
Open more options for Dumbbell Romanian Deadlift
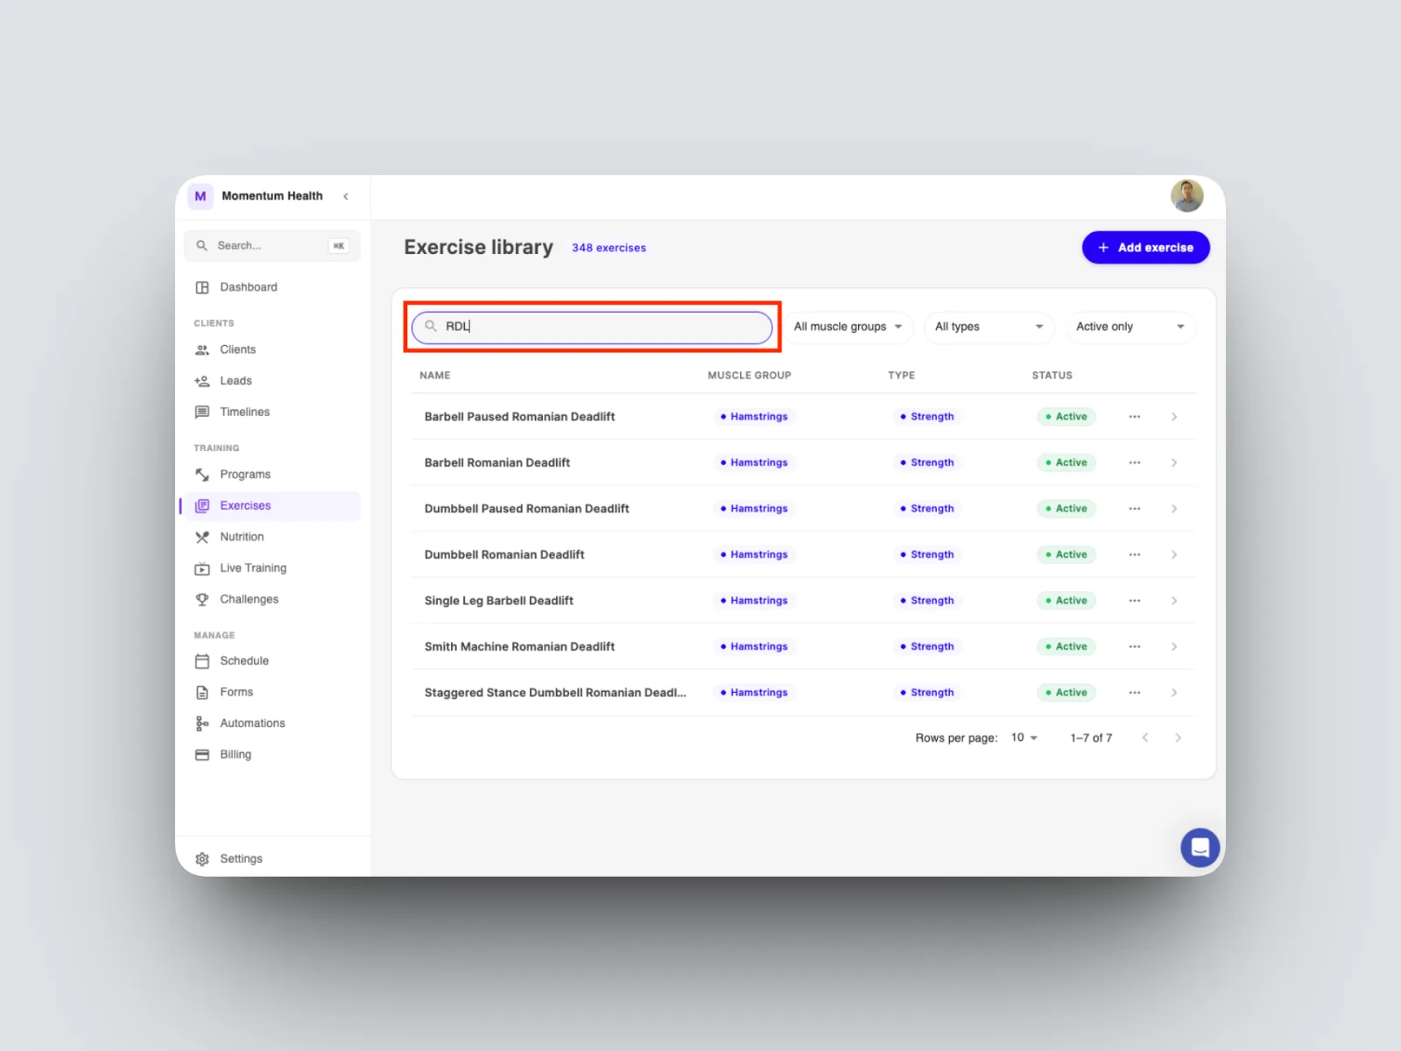1135,554
